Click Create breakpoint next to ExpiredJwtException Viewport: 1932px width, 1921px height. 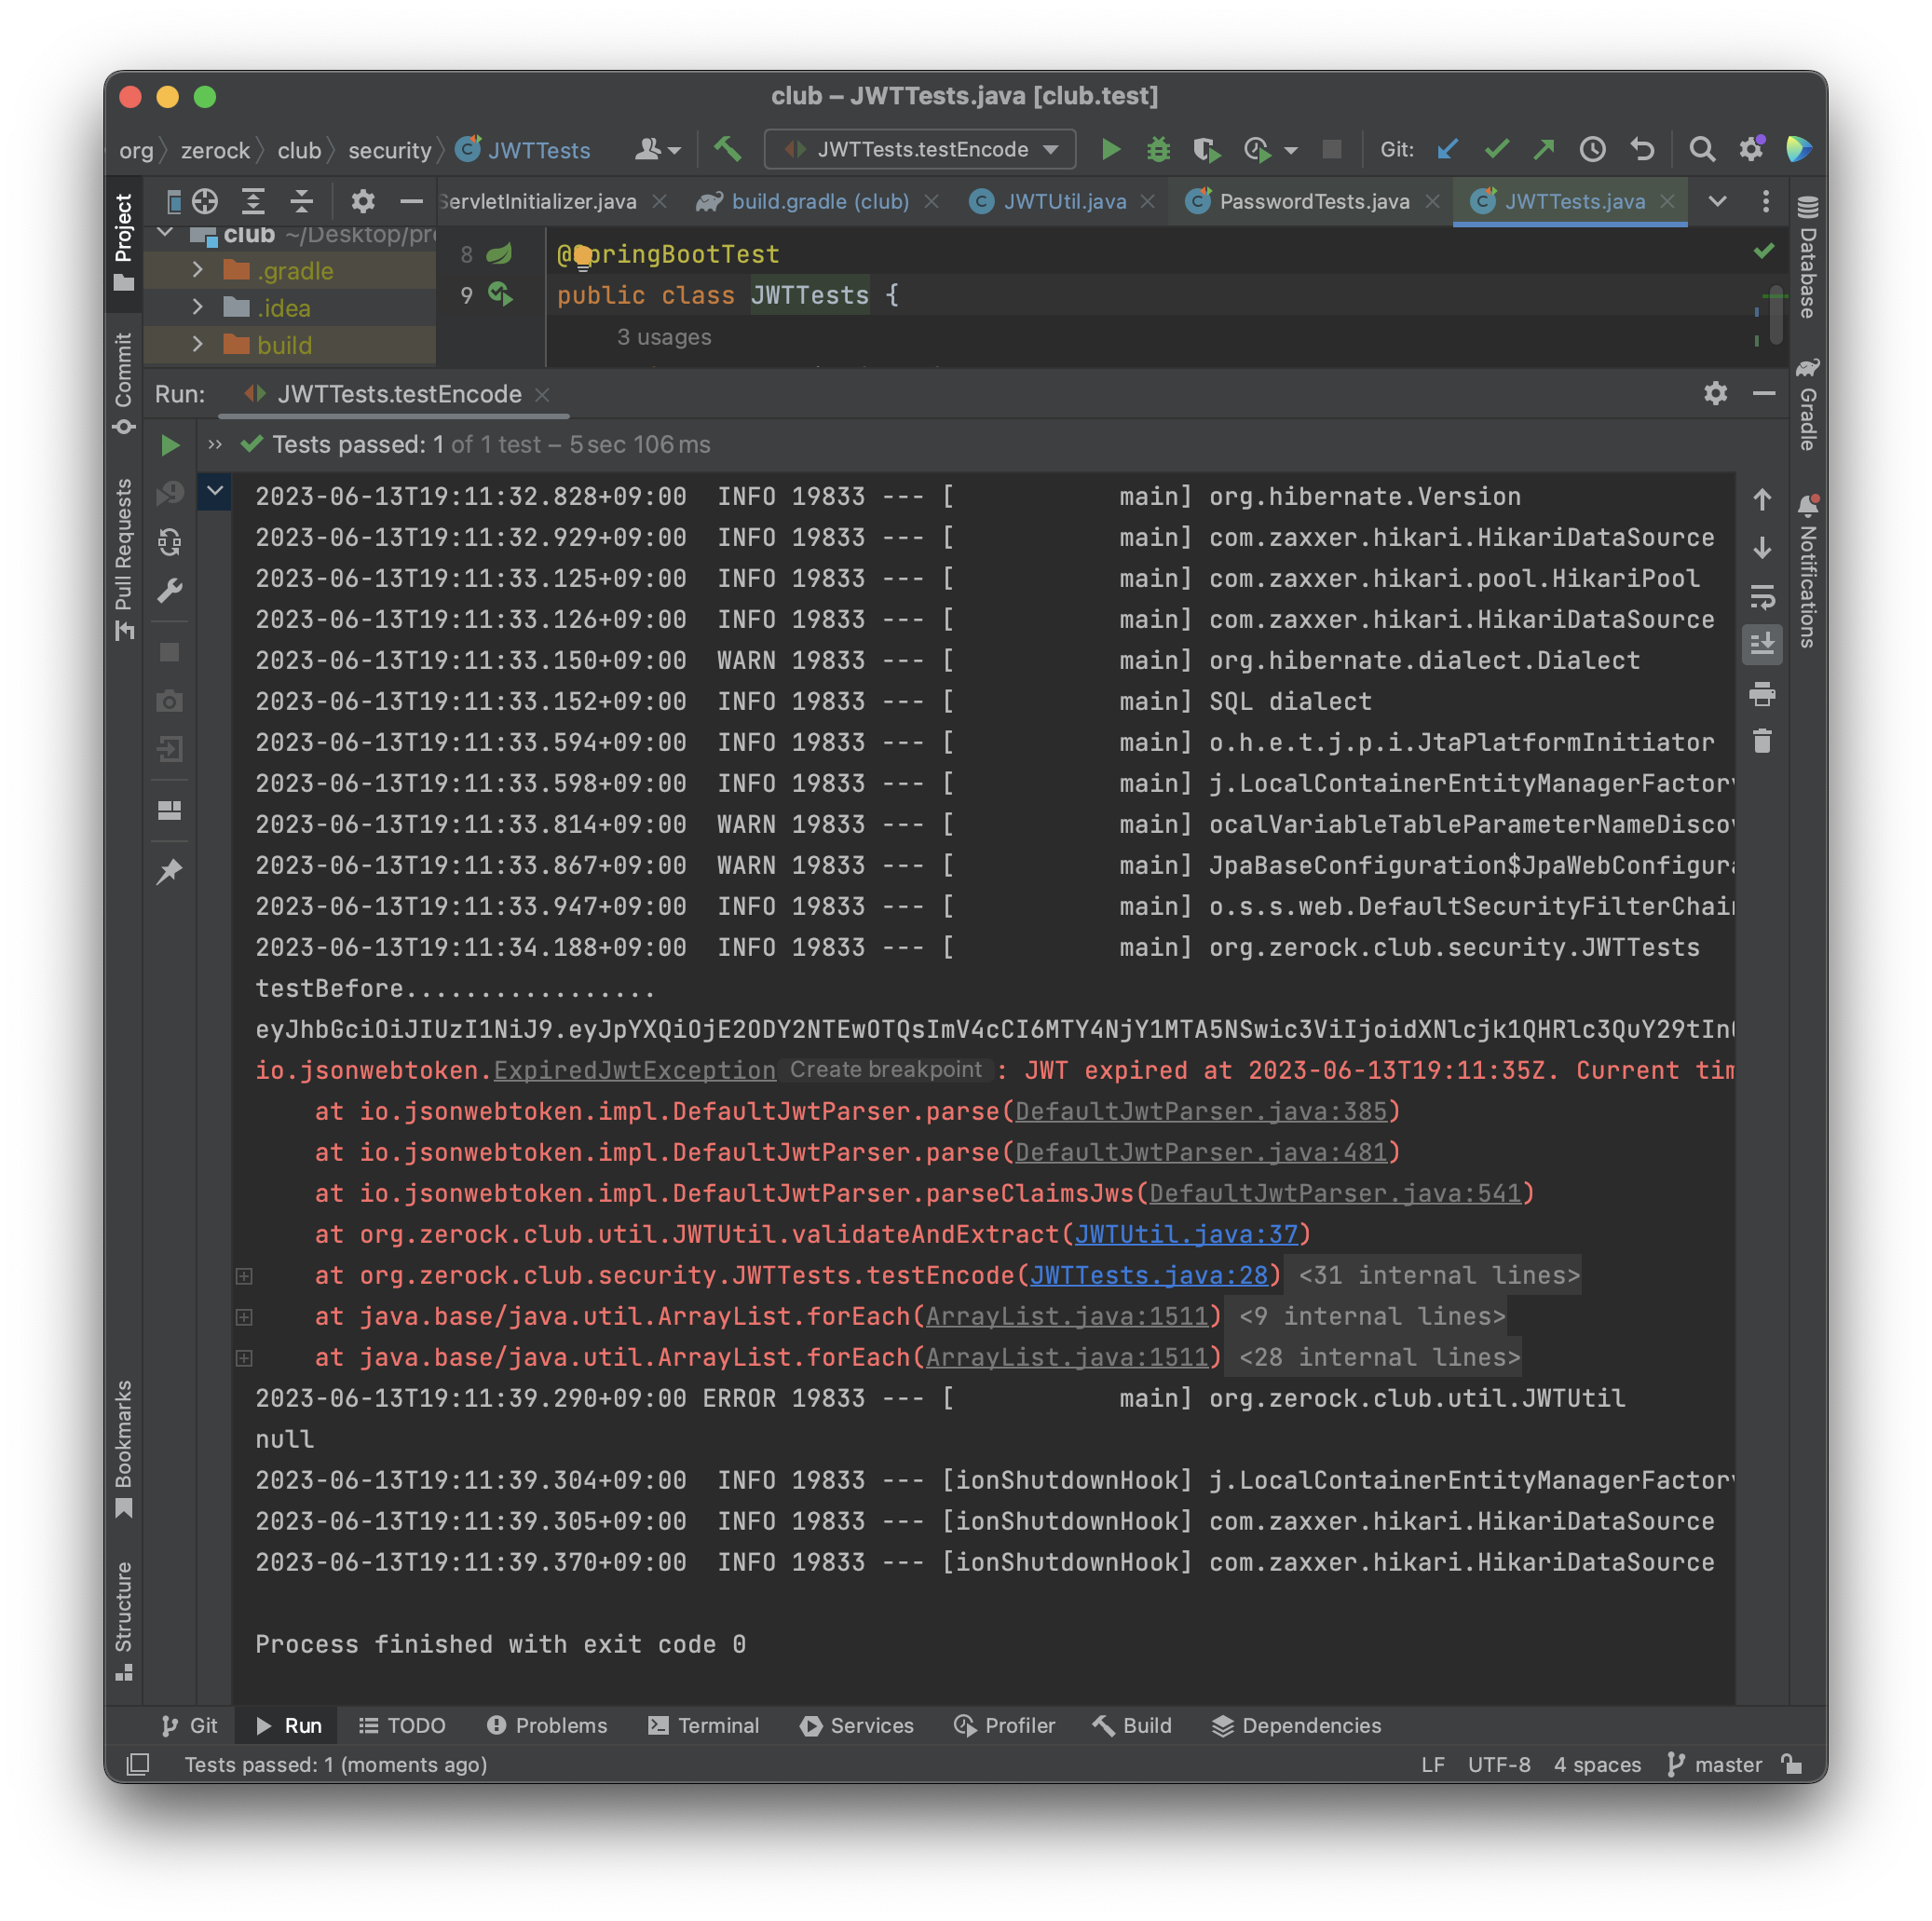pos(885,1069)
